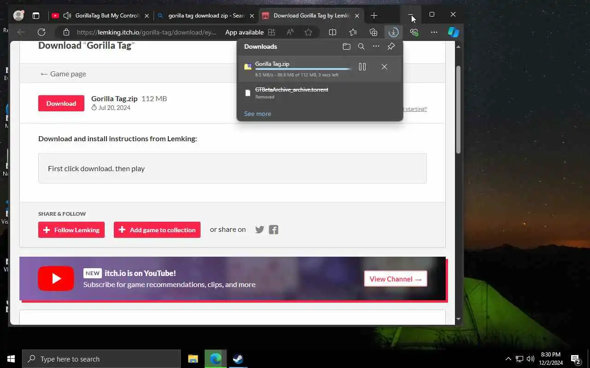Show hidden system tray icons
The image size is (590, 368).
point(508,359)
